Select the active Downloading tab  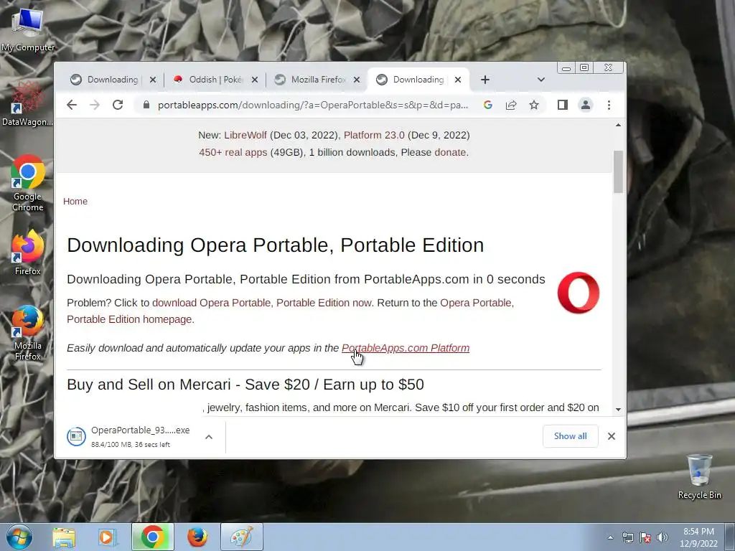[413, 80]
